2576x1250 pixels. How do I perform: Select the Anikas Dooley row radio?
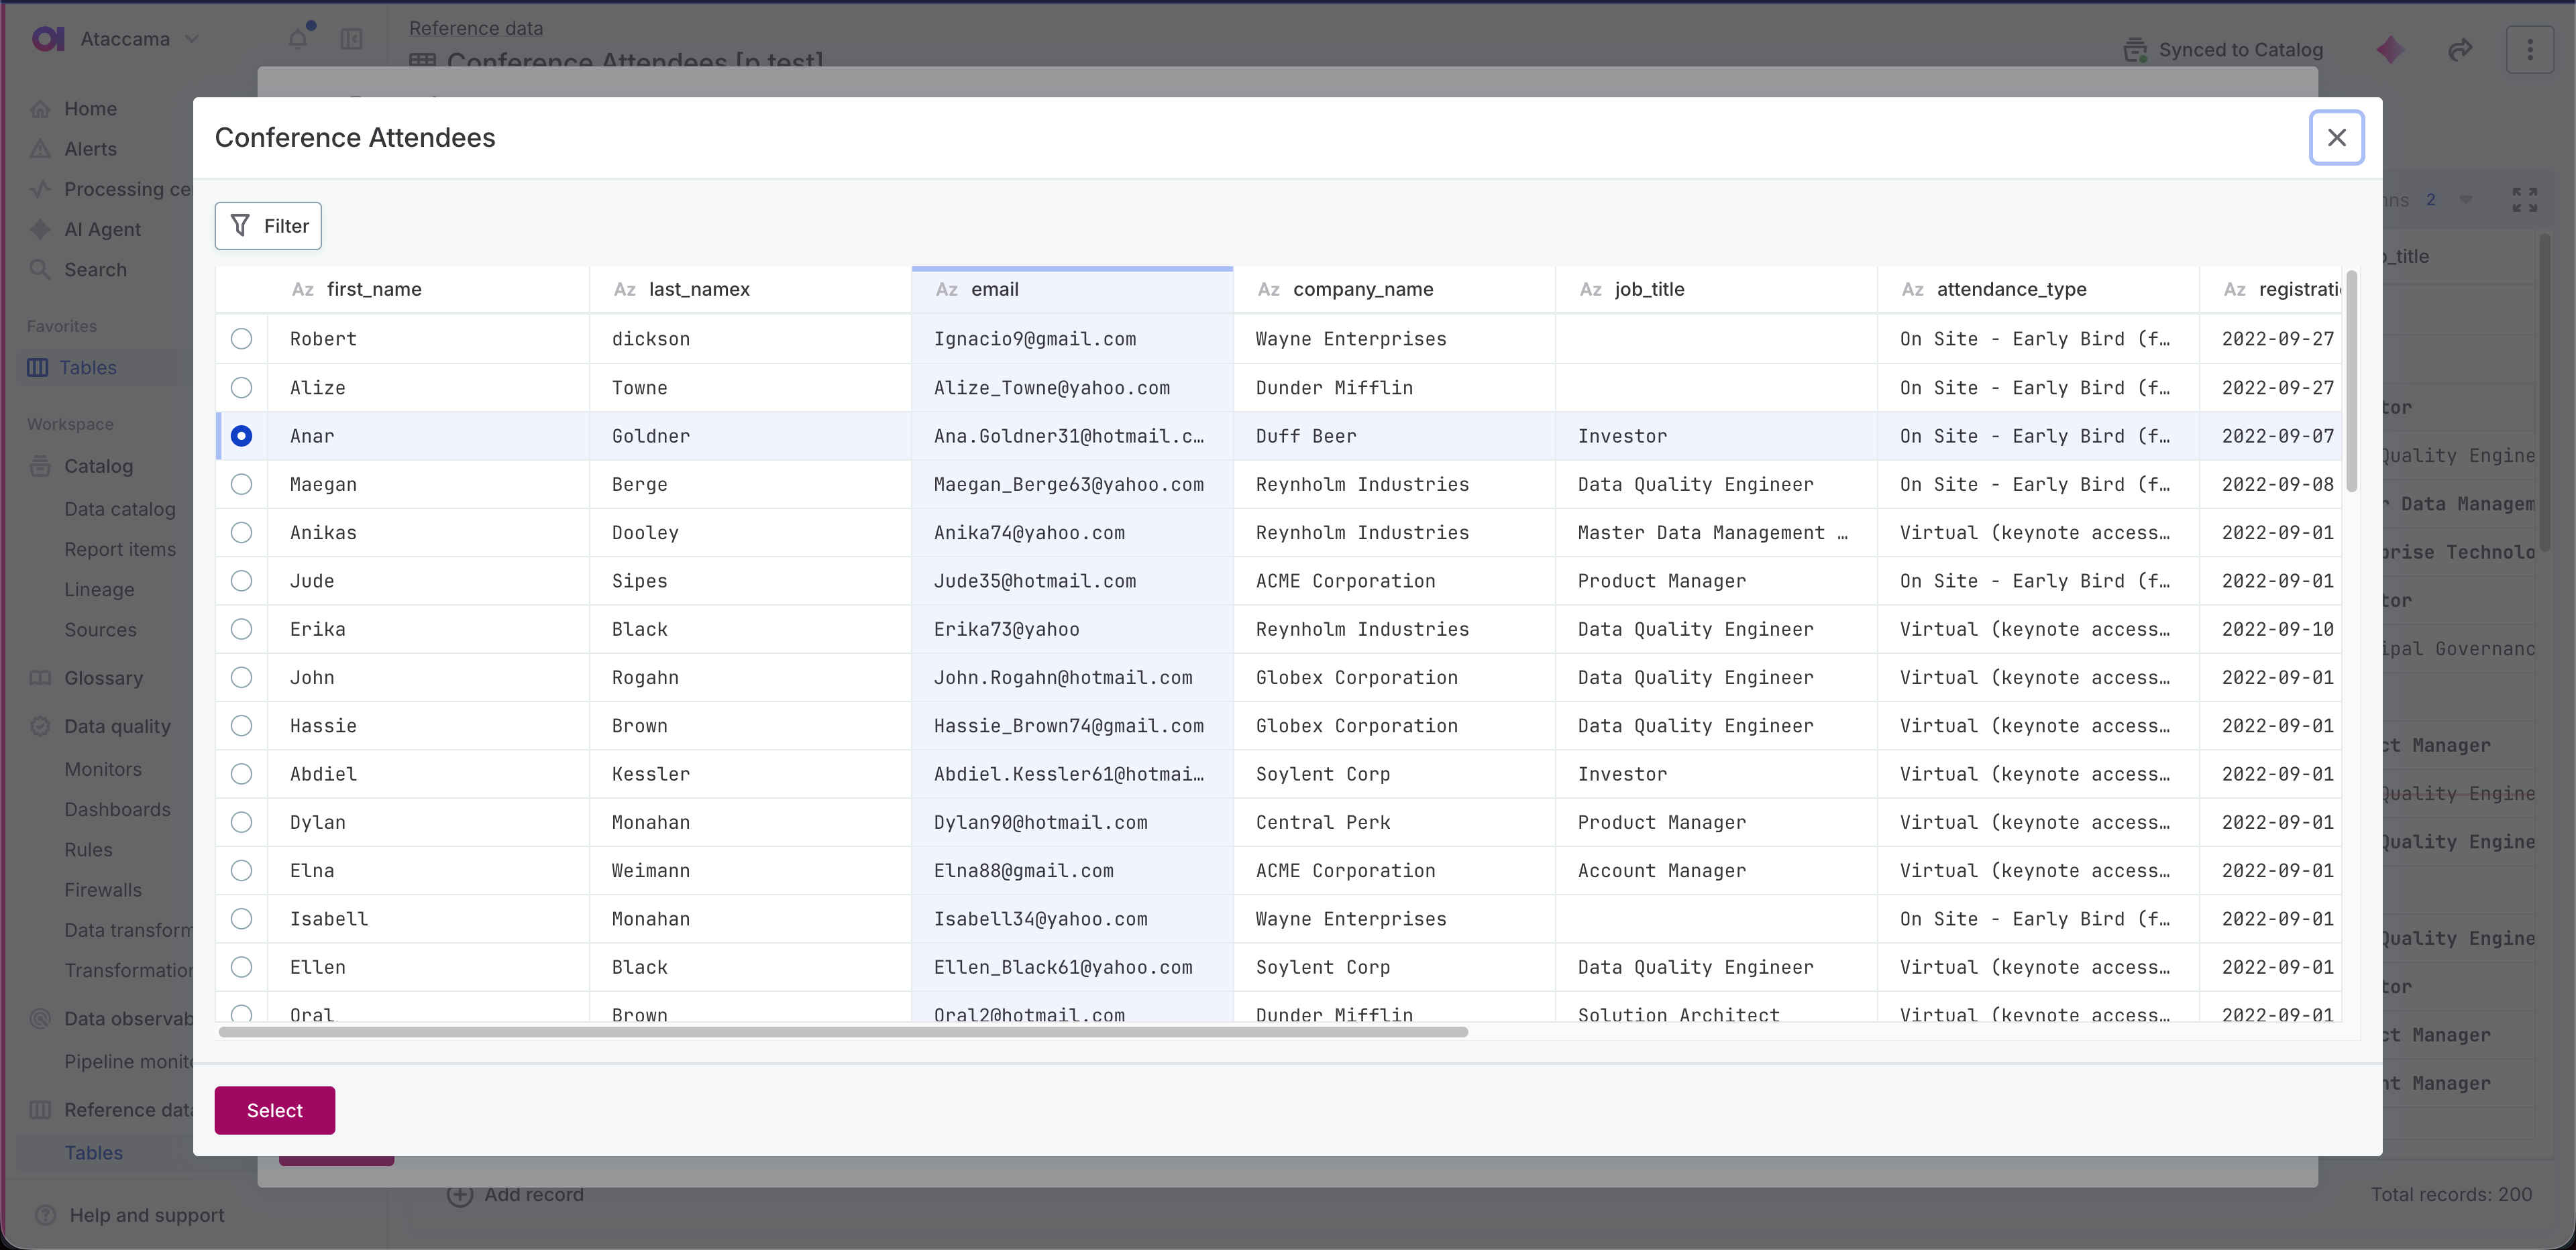pyautogui.click(x=241, y=532)
